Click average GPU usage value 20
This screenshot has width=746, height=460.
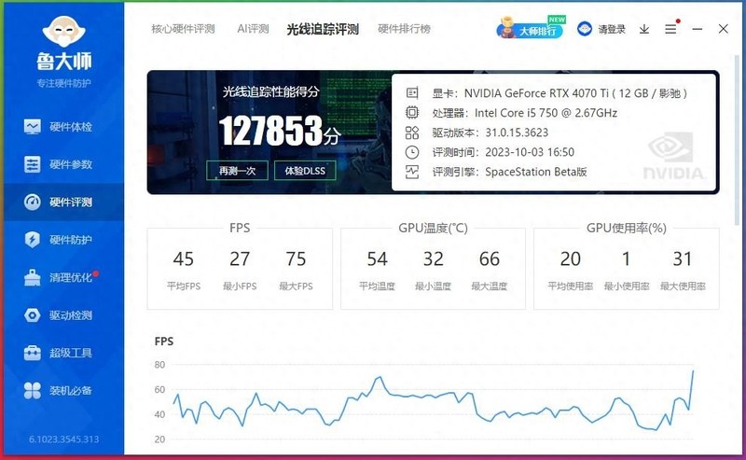pos(570,259)
